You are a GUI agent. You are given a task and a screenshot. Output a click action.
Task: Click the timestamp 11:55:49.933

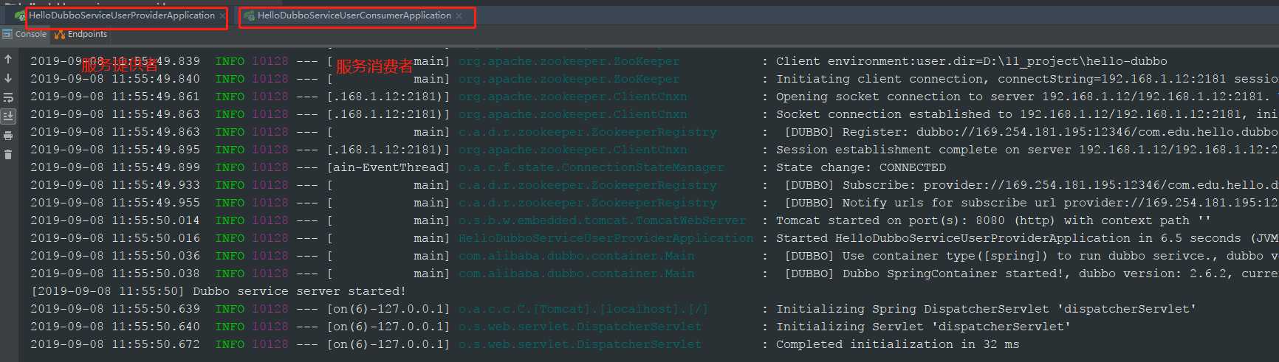pos(156,185)
